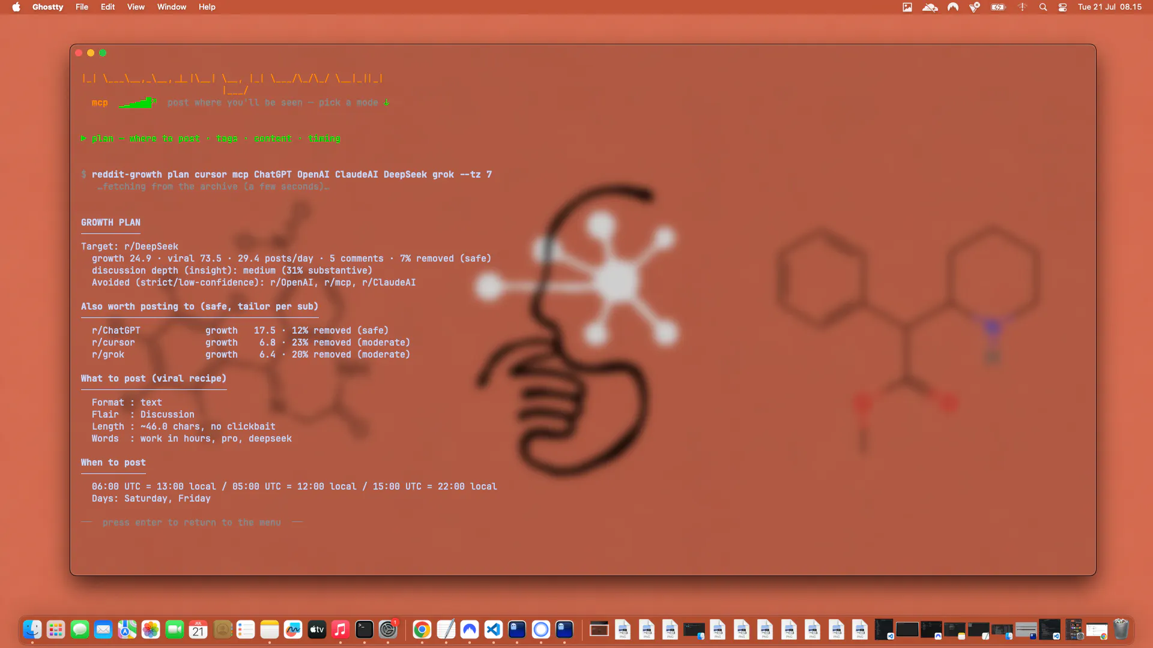
Task: Open the blue circle app in the dock
Action: [x=541, y=629]
